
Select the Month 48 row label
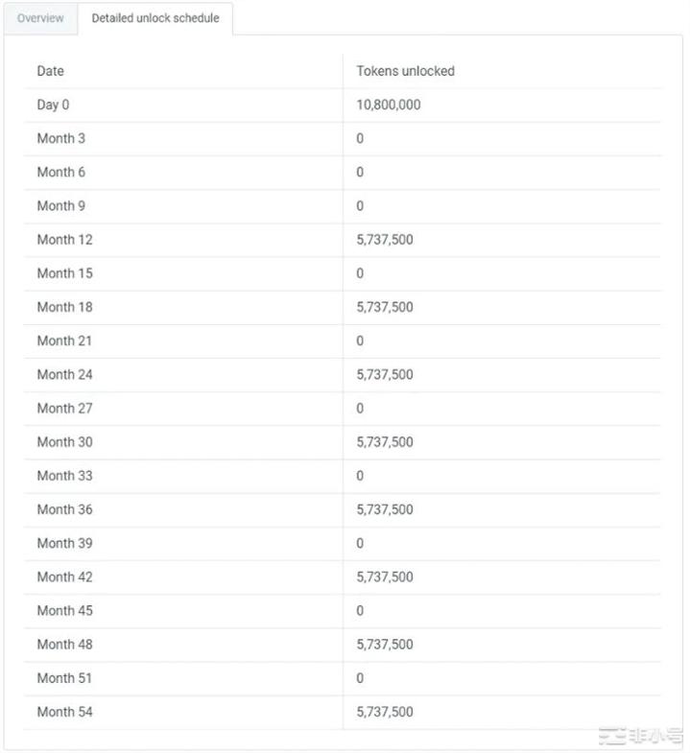click(x=64, y=645)
